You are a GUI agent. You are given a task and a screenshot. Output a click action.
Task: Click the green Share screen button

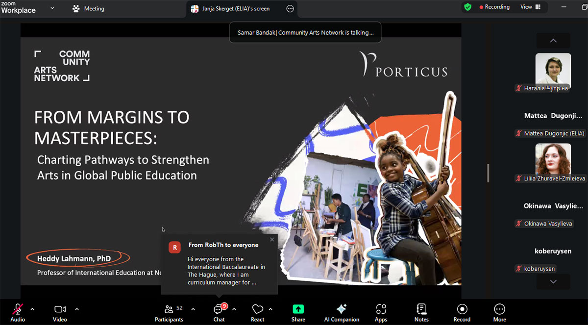coord(298,312)
